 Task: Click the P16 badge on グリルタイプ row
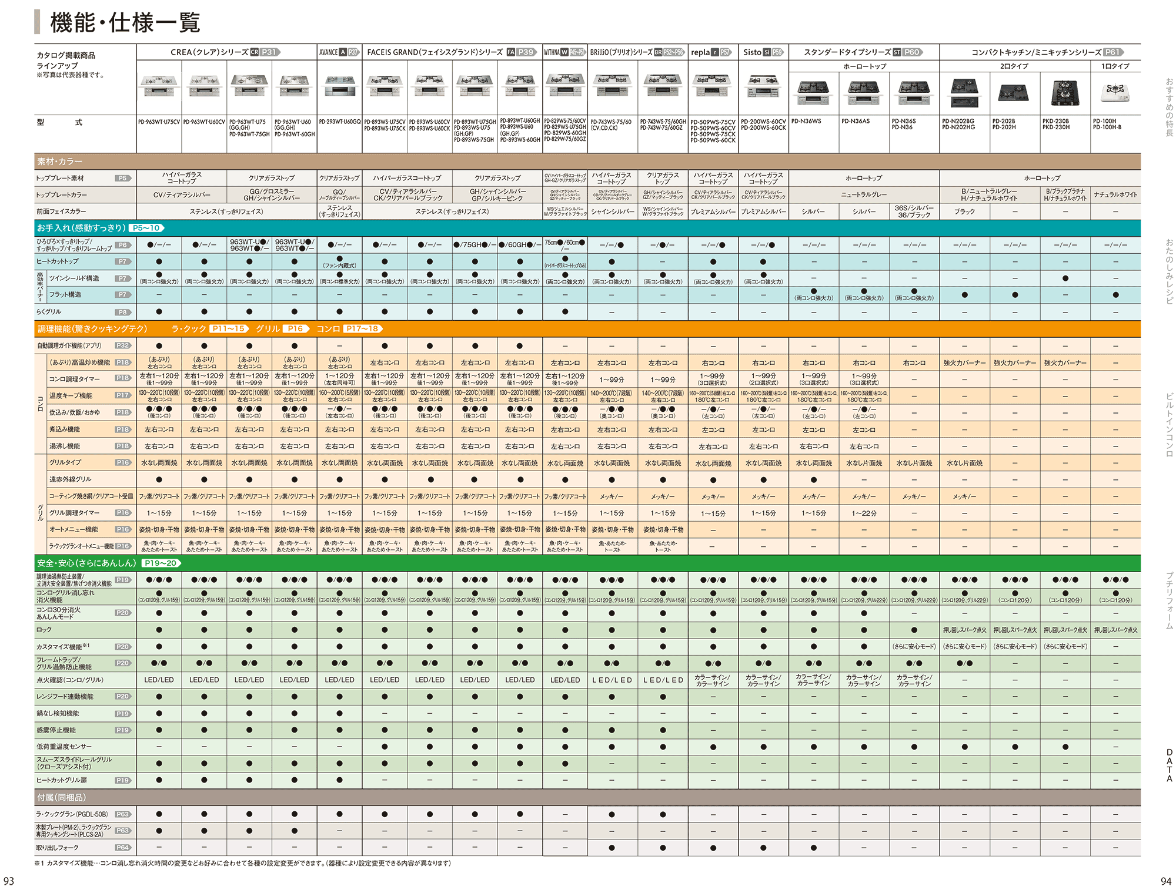pyautogui.click(x=123, y=462)
